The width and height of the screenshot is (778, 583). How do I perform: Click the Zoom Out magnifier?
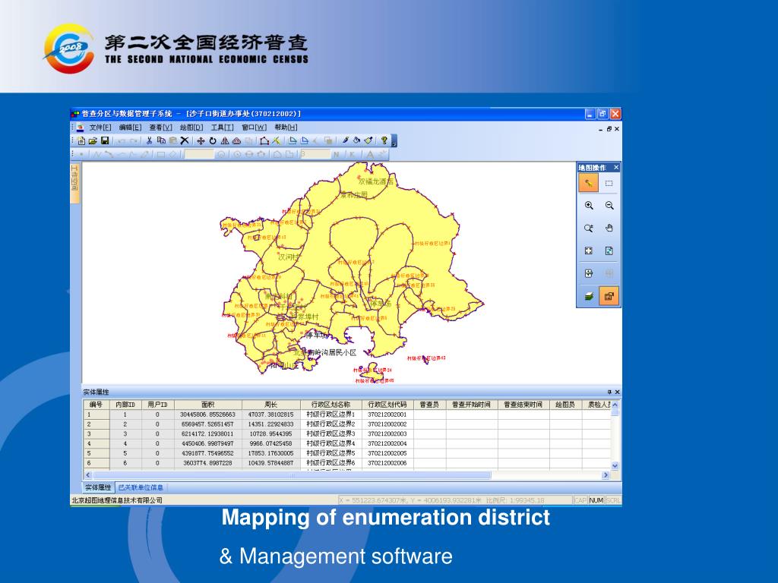click(x=609, y=206)
